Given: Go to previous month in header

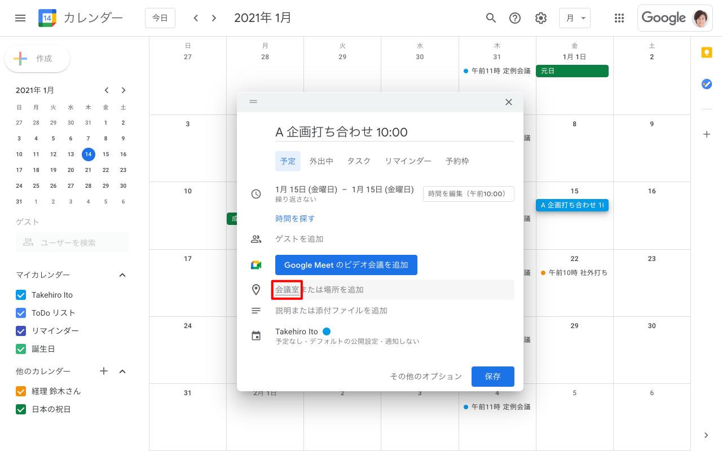Looking at the screenshot, I should point(196,18).
